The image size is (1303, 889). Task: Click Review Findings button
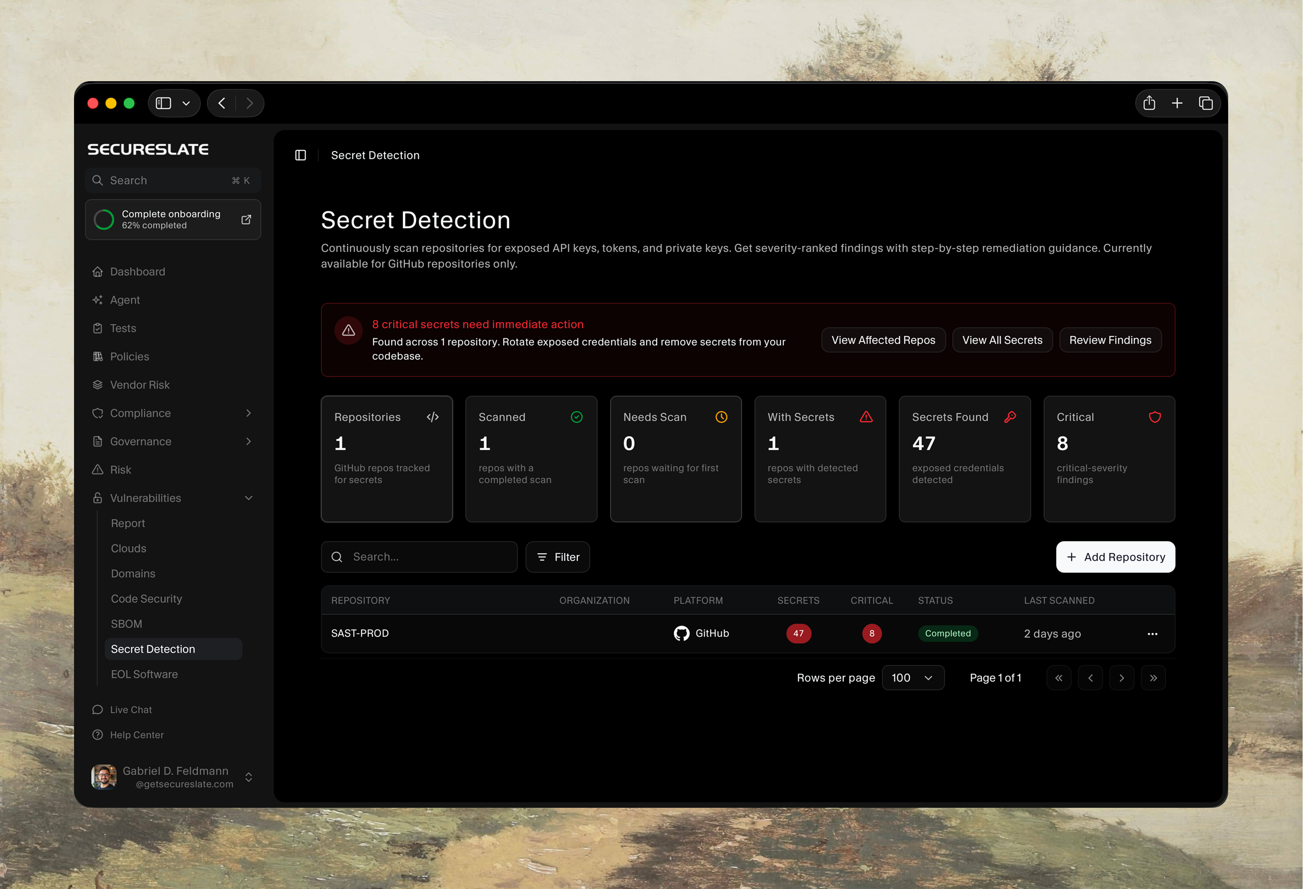(1110, 340)
